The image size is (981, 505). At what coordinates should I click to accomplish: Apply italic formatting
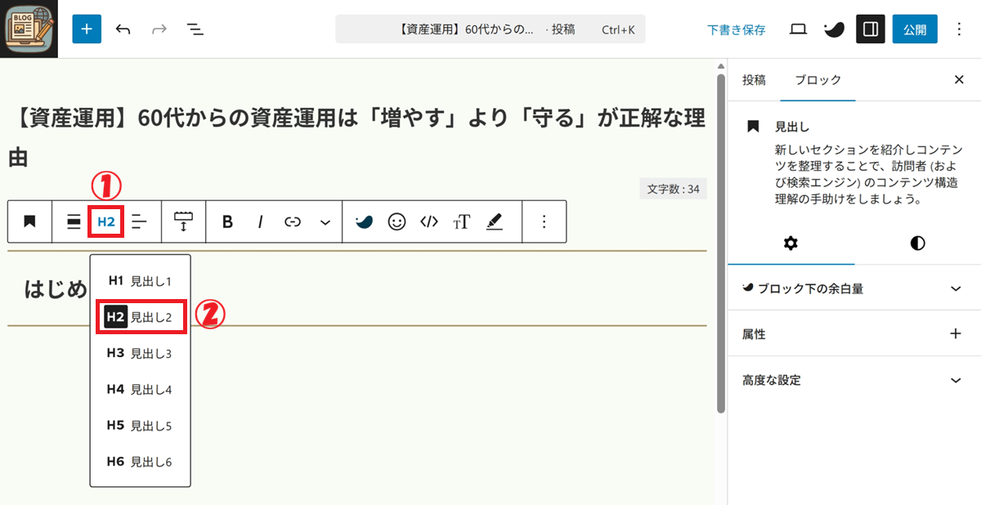pyautogui.click(x=261, y=222)
